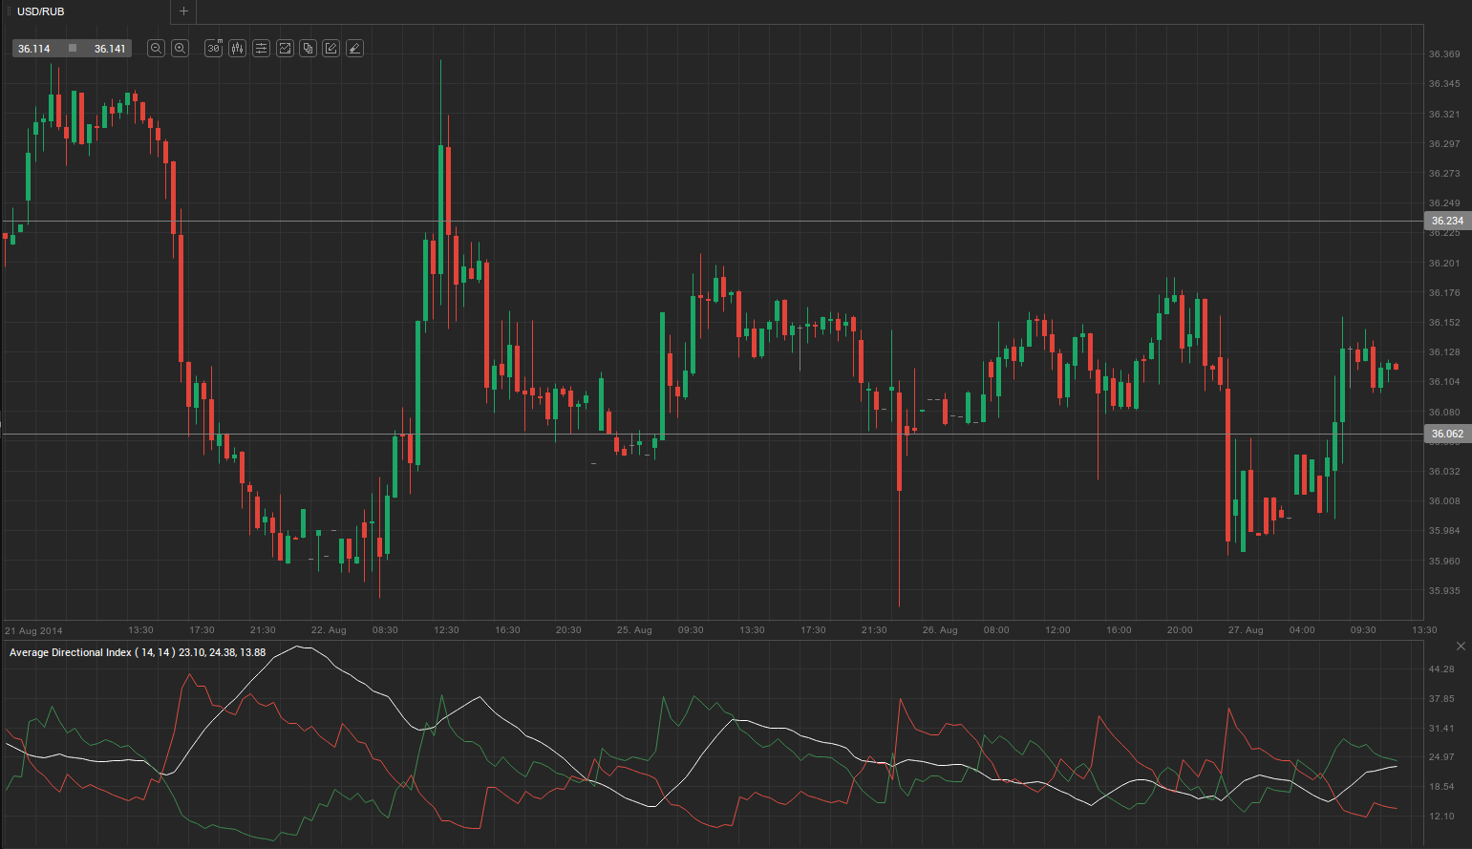Close the Average Directional Index panel
The image size is (1472, 849).
[x=1460, y=647]
